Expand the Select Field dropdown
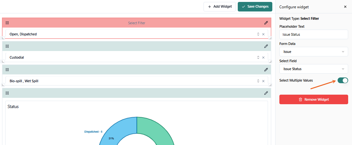This screenshot has height=145, width=352. [x=313, y=69]
